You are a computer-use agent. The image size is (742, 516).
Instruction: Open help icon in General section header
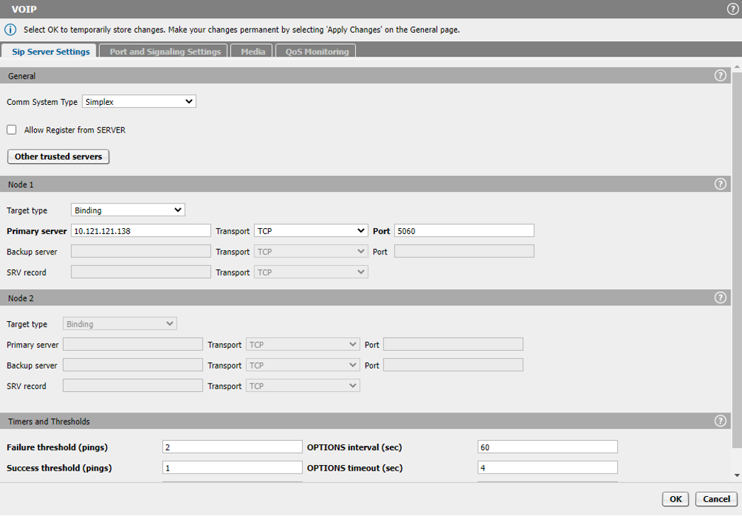(720, 75)
